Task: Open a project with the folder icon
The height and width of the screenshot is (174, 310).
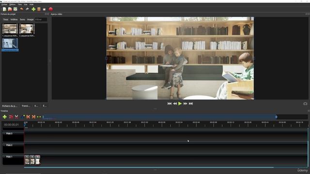Action: point(10,9)
